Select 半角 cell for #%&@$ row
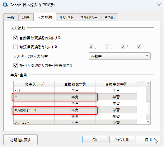The width and height of the screenshot is (164, 147). [75, 110]
